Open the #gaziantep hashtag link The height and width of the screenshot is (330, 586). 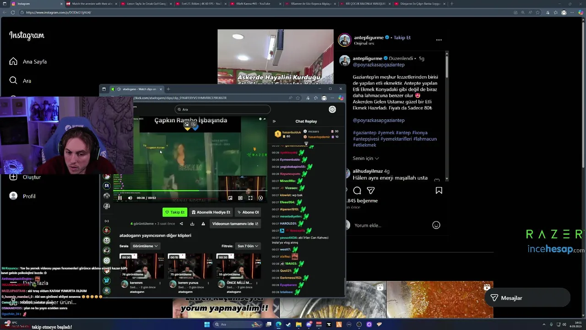(364, 132)
